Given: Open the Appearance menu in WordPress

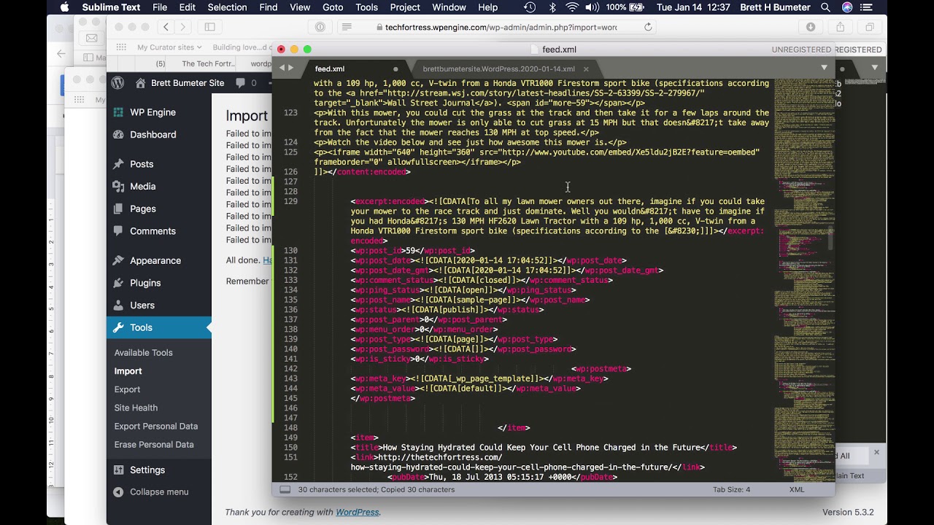Looking at the screenshot, I should [155, 261].
